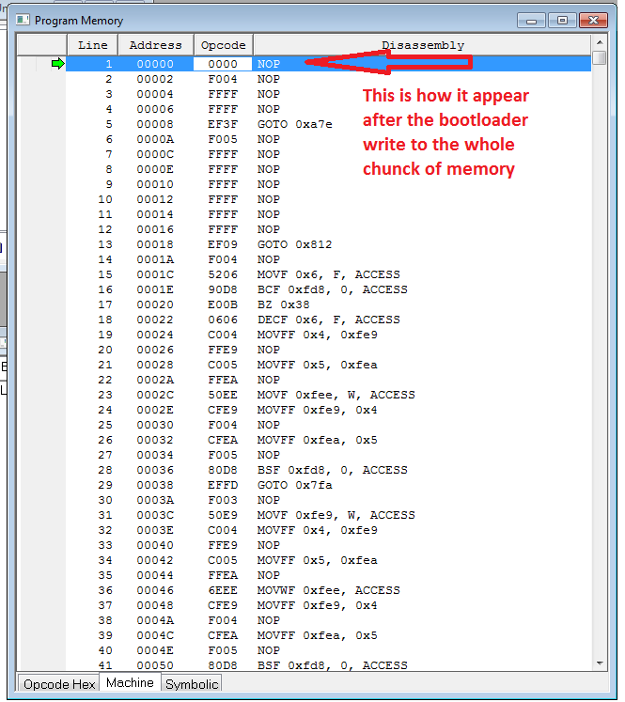Select the Machine tab
Viewport: 625px width, 702px height.
tap(130, 683)
